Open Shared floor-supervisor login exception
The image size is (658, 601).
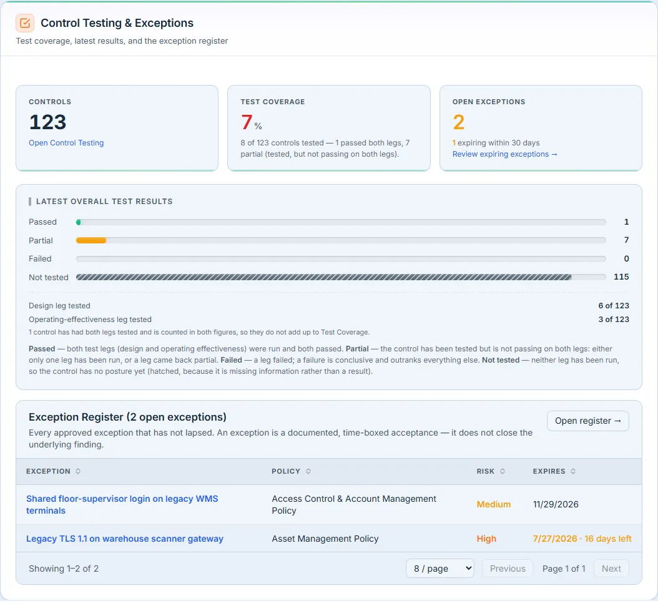pyautogui.click(x=122, y=504)
